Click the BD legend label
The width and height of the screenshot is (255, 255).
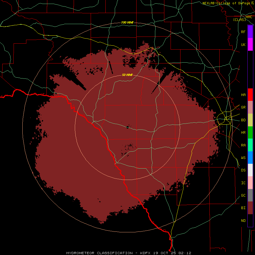point(243,120)
